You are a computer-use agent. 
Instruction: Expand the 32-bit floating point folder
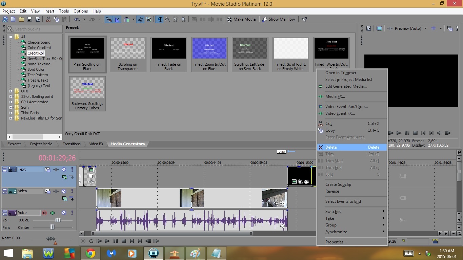11,96
